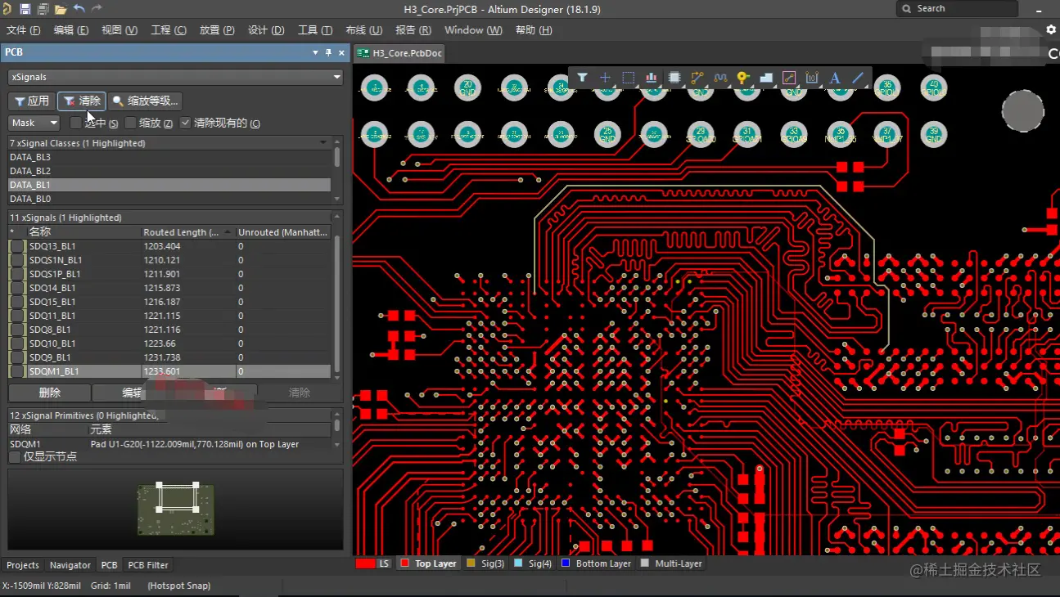Toggle the 缩放 (Z) checkbox
This screenshot has width=1060, height=597.
pyautogui.click(x=131, y=123)
